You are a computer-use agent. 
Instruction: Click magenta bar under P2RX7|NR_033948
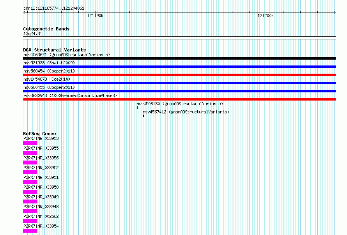tap(30, 211)
